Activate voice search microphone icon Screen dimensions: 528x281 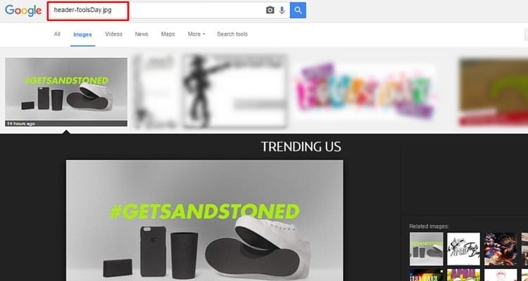(282, 10)
